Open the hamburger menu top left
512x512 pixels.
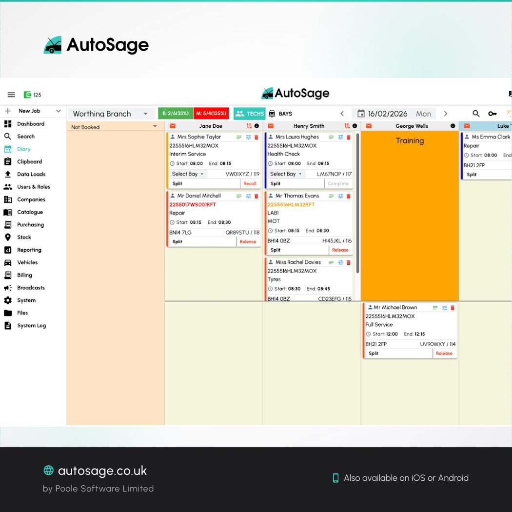click(11, 95)
